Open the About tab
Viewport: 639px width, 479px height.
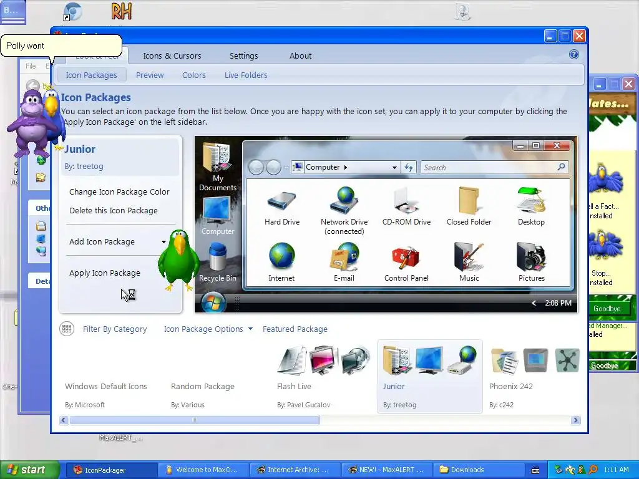click(x=300, y=56)
